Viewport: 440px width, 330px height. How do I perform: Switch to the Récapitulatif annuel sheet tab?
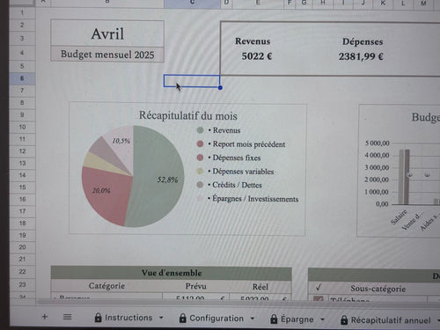391,320
